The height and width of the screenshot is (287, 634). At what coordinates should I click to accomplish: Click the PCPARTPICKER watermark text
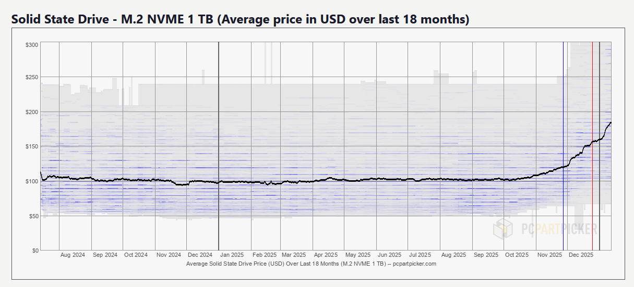[559, 228]
